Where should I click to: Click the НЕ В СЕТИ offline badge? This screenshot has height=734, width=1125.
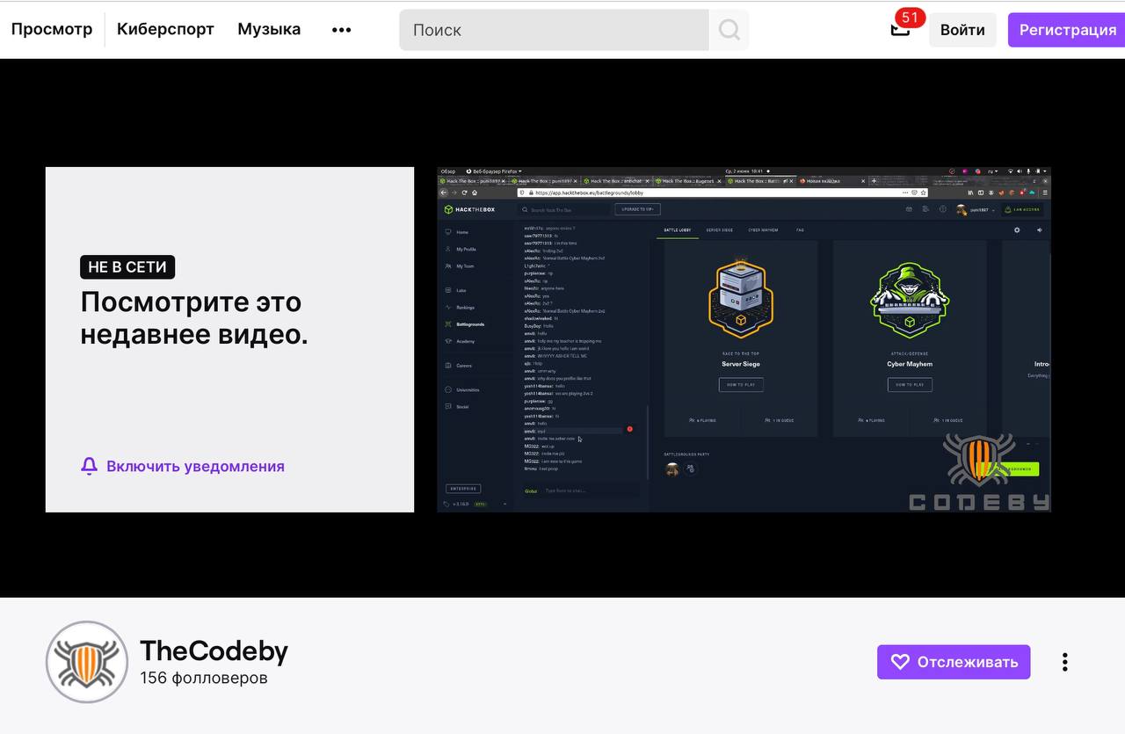click(127, 267)
